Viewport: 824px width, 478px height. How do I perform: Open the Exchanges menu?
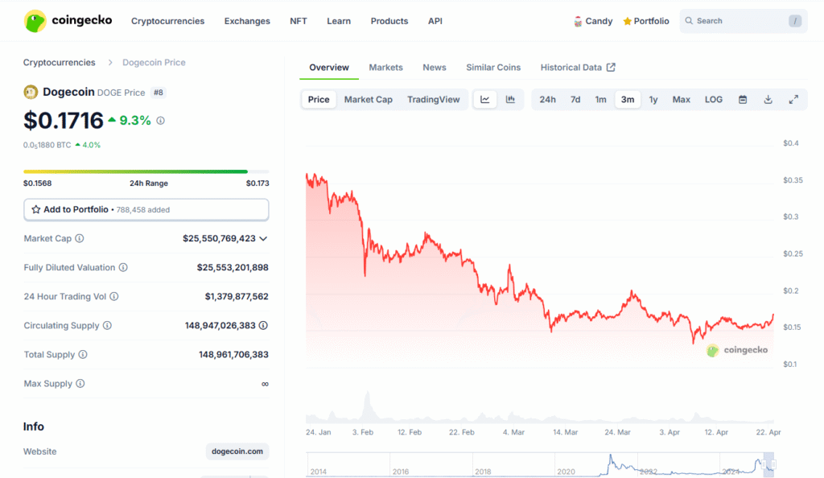247,21
